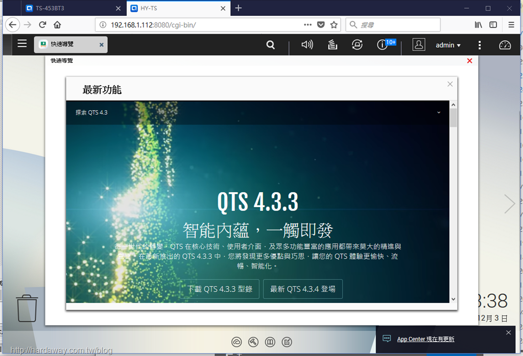Open the QTS search magnifier

(x=271, y=44)
